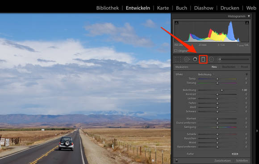Toggle highlight clipping indicator in histogram
This screenshot has height=164, width=259.
click(x=247, y=23)
